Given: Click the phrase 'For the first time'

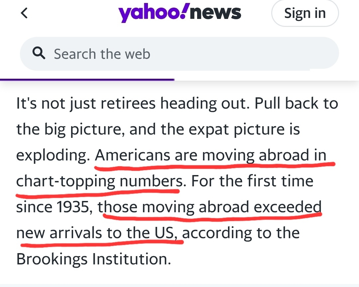Looking at the screenshot, I should point(252,181).
